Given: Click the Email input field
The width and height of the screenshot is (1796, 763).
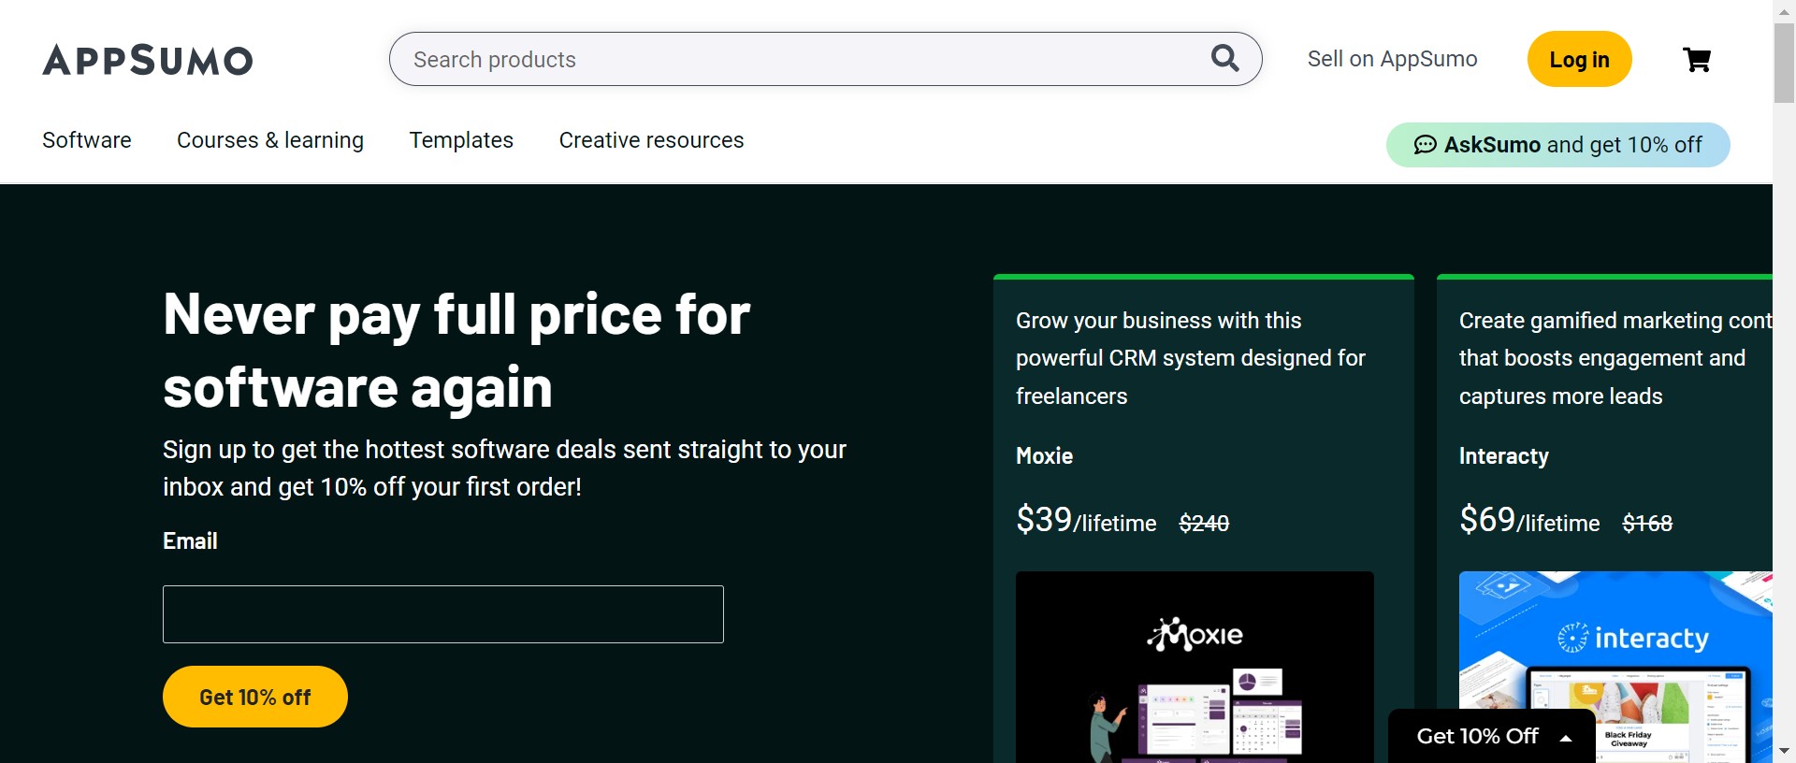Looking at the screenshot, I should tap(442, 614).
